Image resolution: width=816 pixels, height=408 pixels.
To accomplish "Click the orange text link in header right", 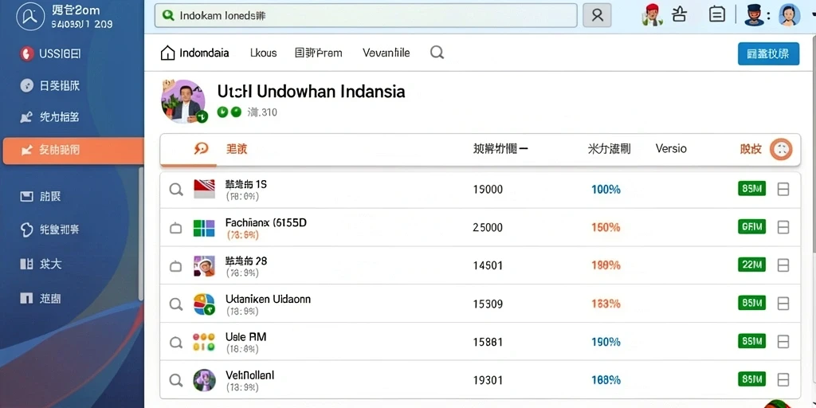I will click(751, 149).
